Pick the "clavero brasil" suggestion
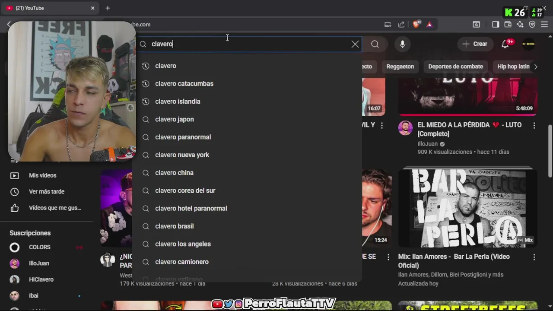The height and width of the screenshot is (311, 553). [247, 226]
